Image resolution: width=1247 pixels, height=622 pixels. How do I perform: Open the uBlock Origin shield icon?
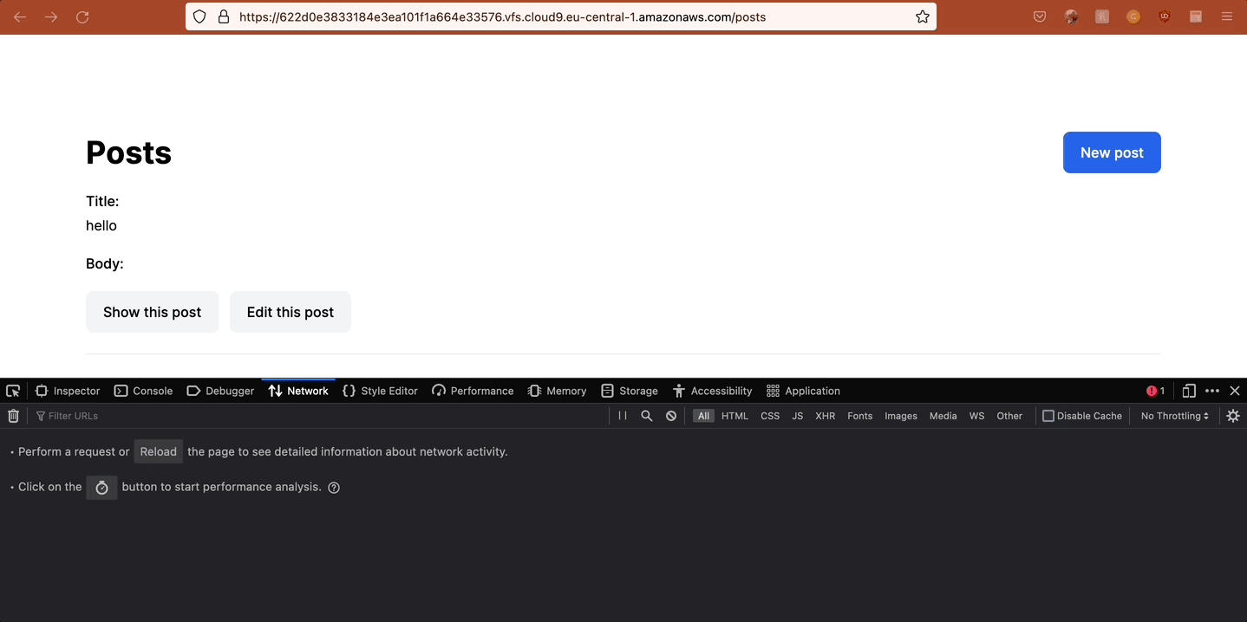tap(1165, 16)
